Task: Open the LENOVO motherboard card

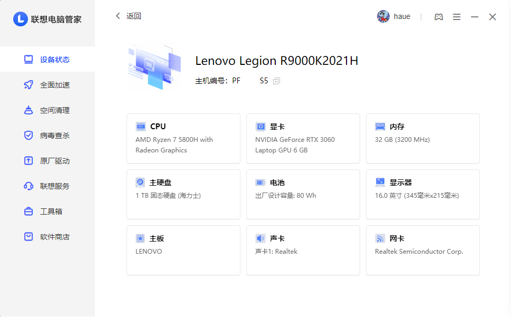Action: click(184, 250)
